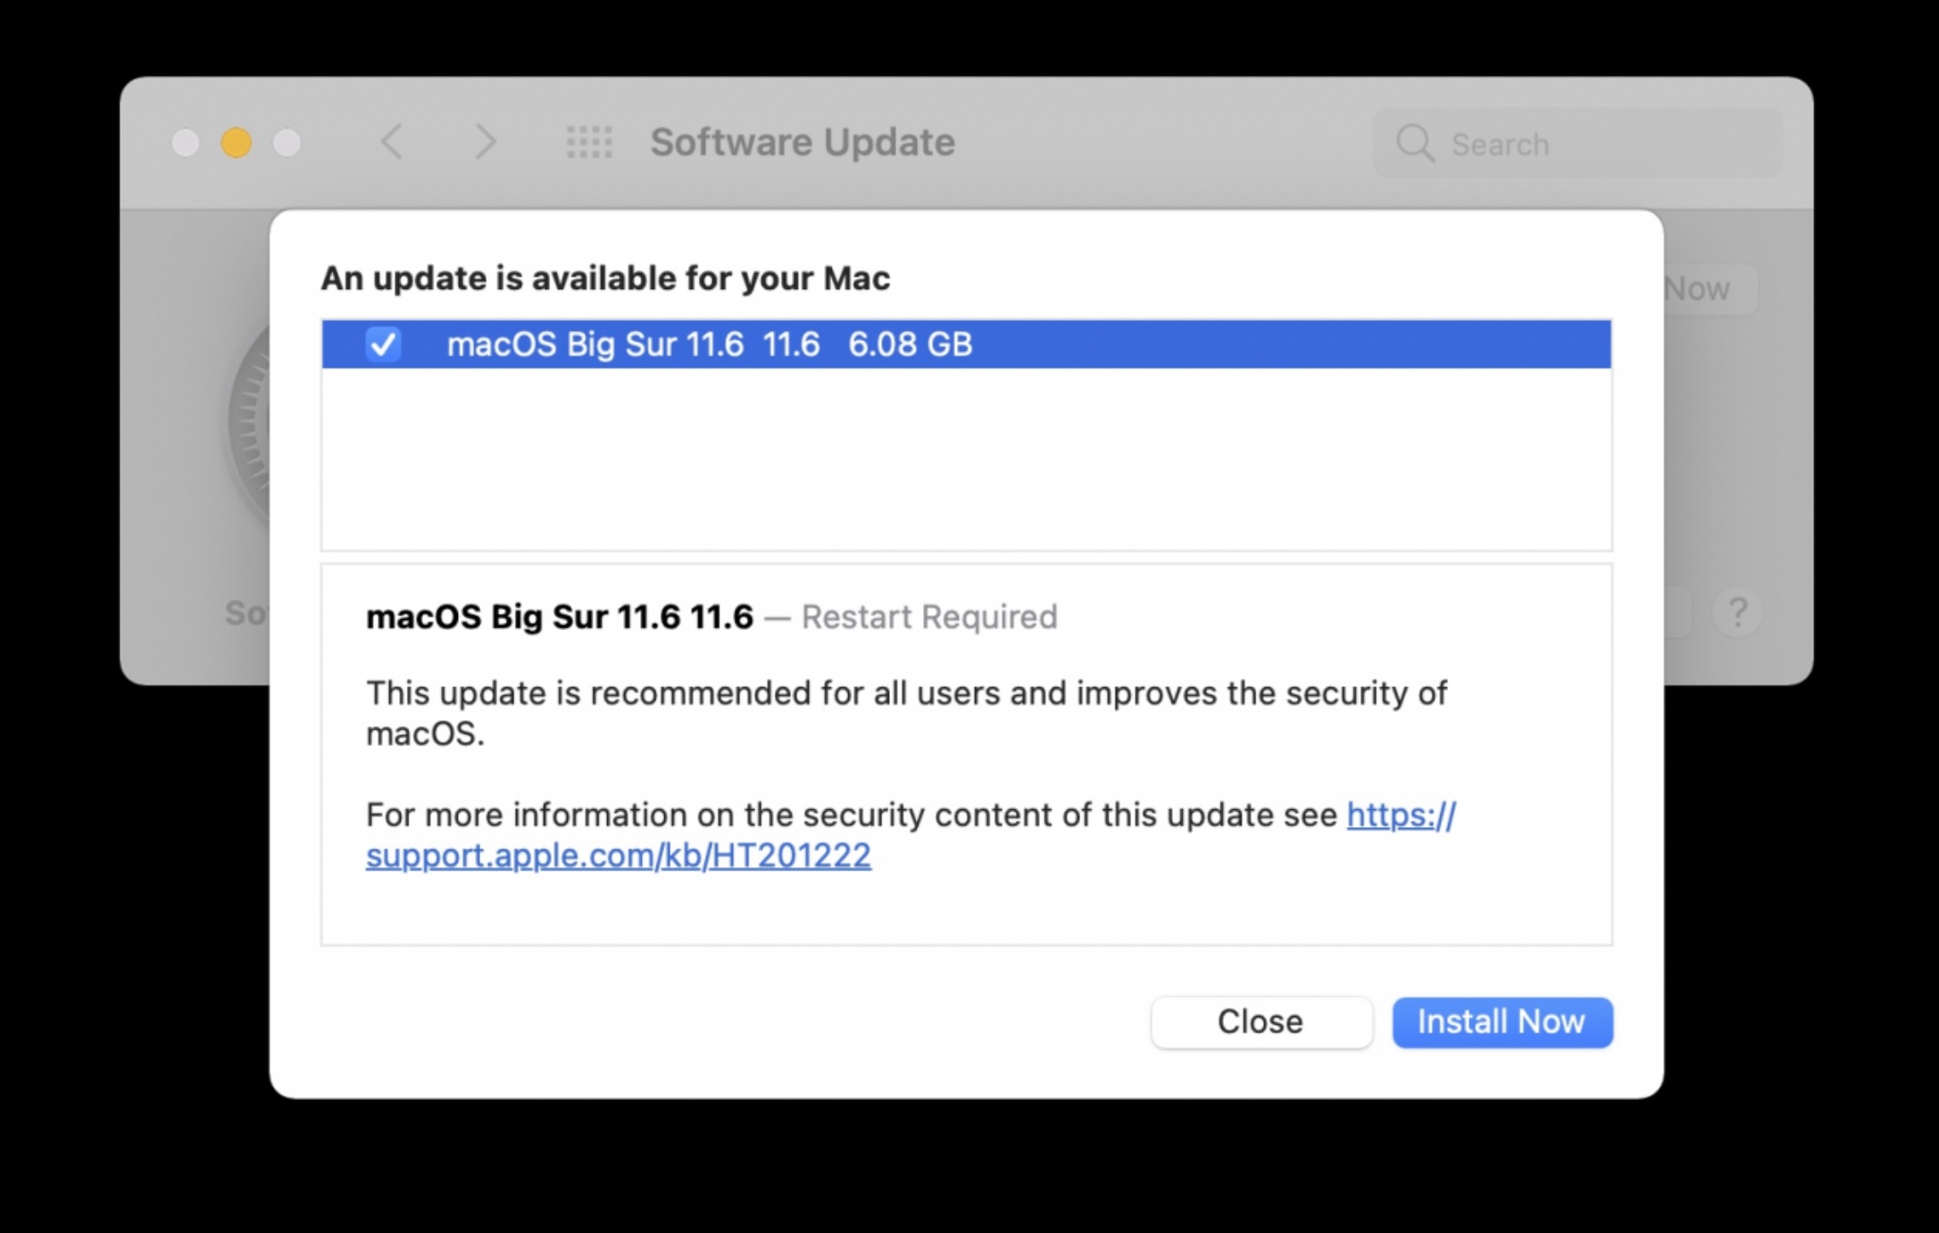Click the Software Update window title
Image resolution: width=1939 pixels, height=1233 pixels.
point(802,143)
